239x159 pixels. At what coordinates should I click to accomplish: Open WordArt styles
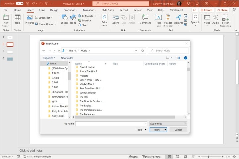pos(178,20)
